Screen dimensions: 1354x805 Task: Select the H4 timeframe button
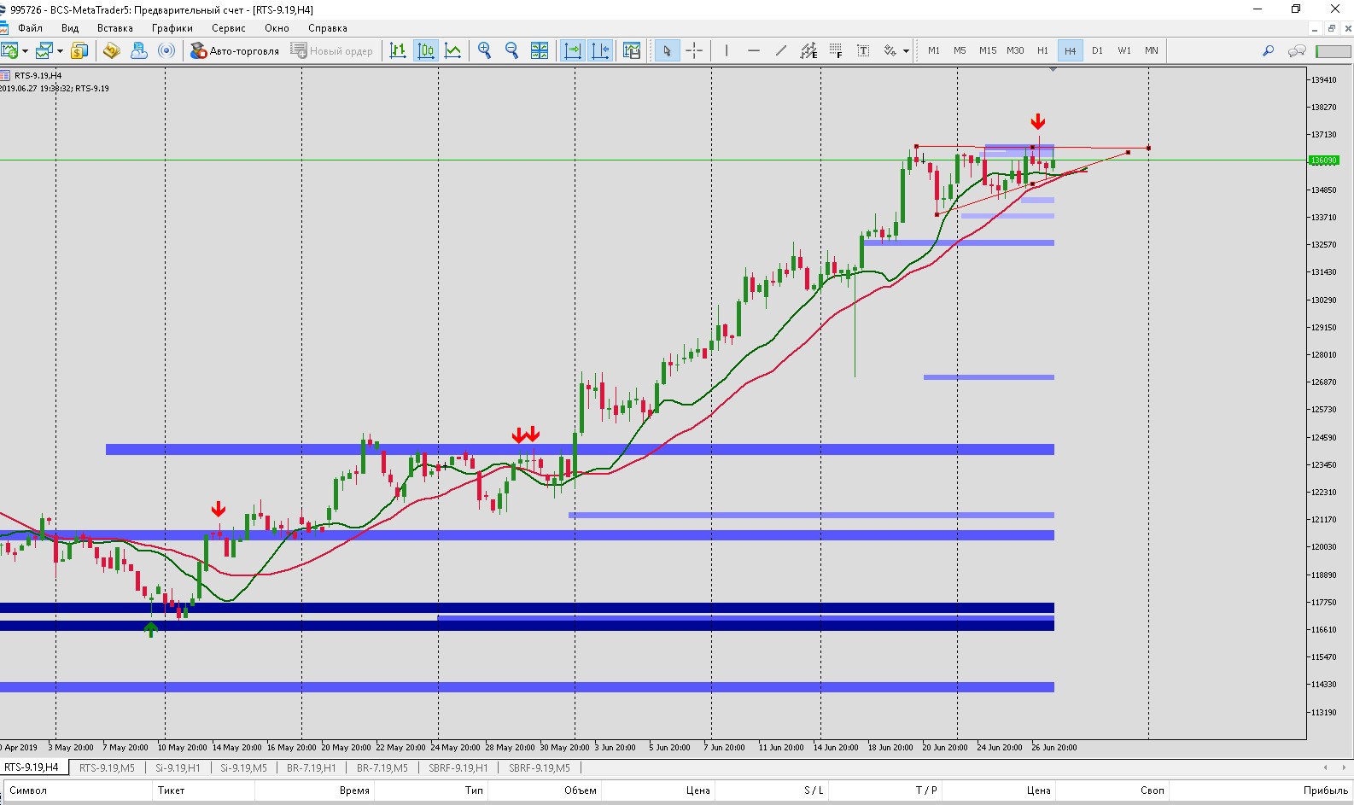coord(1070,51)
